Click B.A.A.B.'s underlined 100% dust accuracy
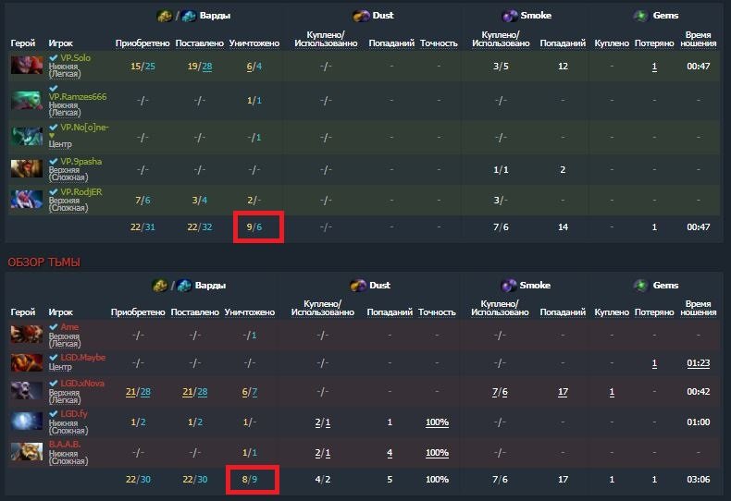Screen dimensions: 731x501 [x=437, y=453]
